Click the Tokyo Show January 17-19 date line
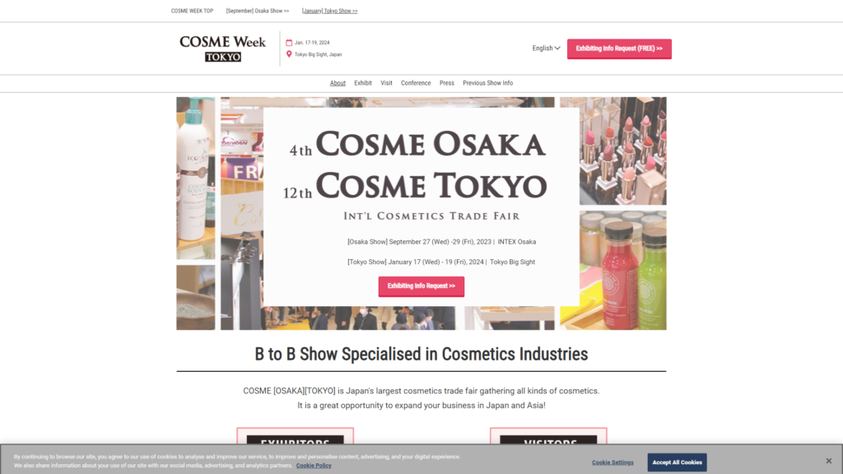This screenshot has height=474, width=843. (441, 263)
